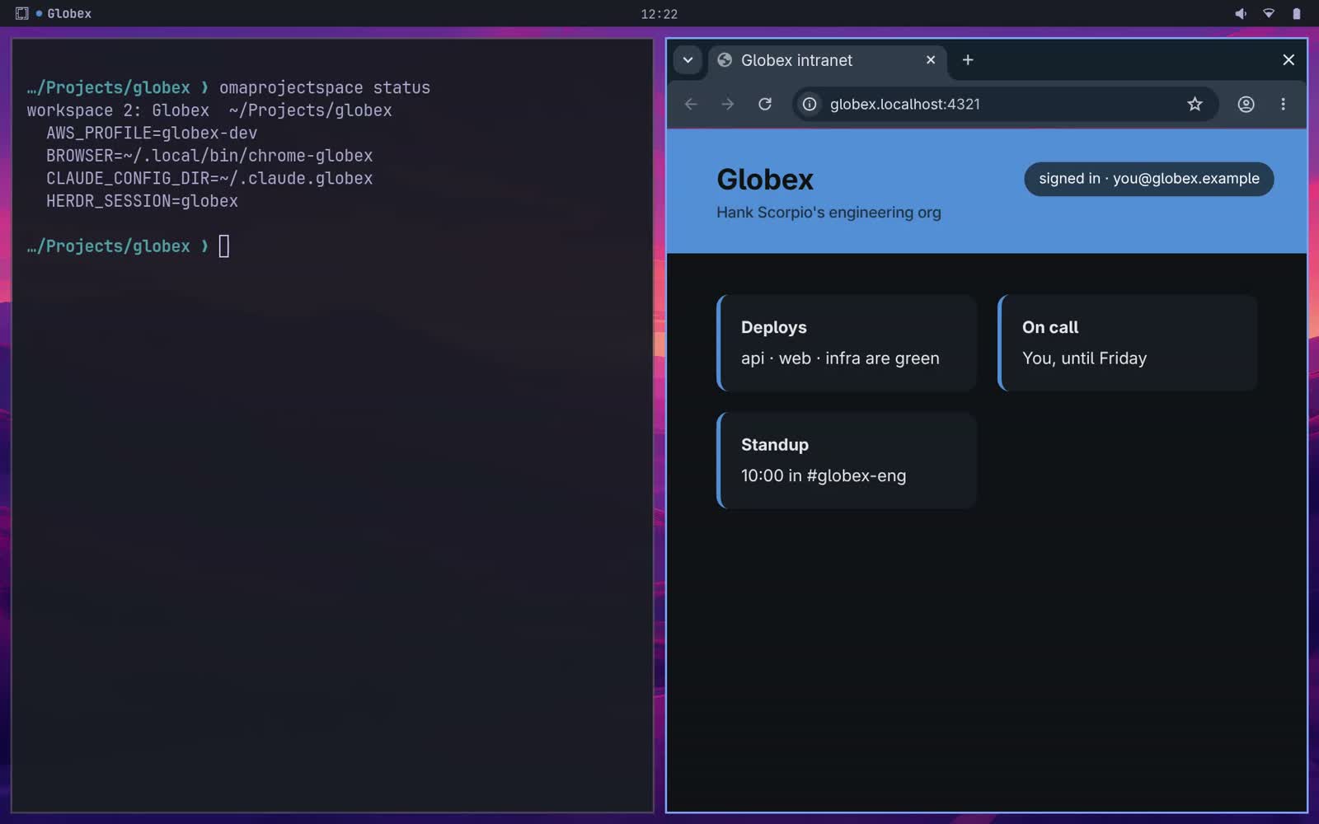The width and height of the screenshot is (1319, 824).
Task: Click the workspace indicator icon in top bar
Action: (22, 13)
